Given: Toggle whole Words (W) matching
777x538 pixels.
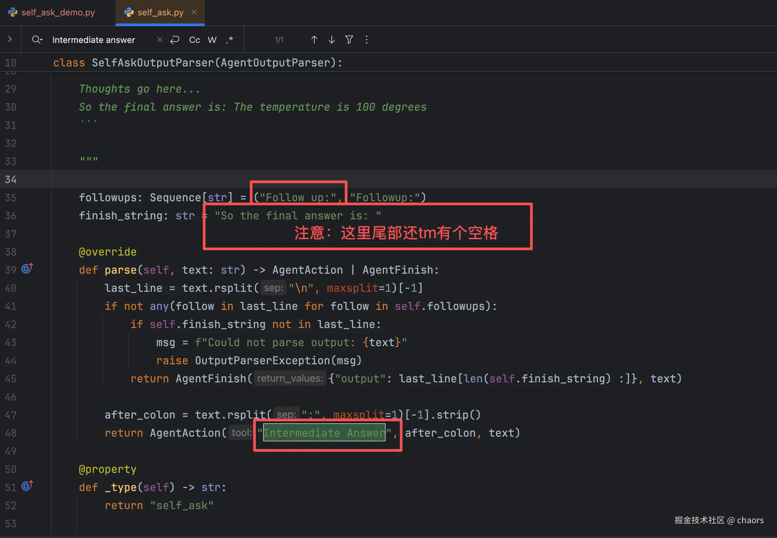Looking at the screenshot, I should pos(212,40).
